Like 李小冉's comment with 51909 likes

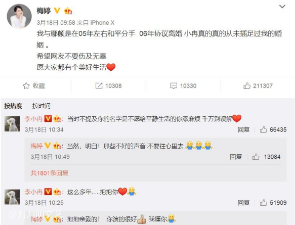pos(264,203)
